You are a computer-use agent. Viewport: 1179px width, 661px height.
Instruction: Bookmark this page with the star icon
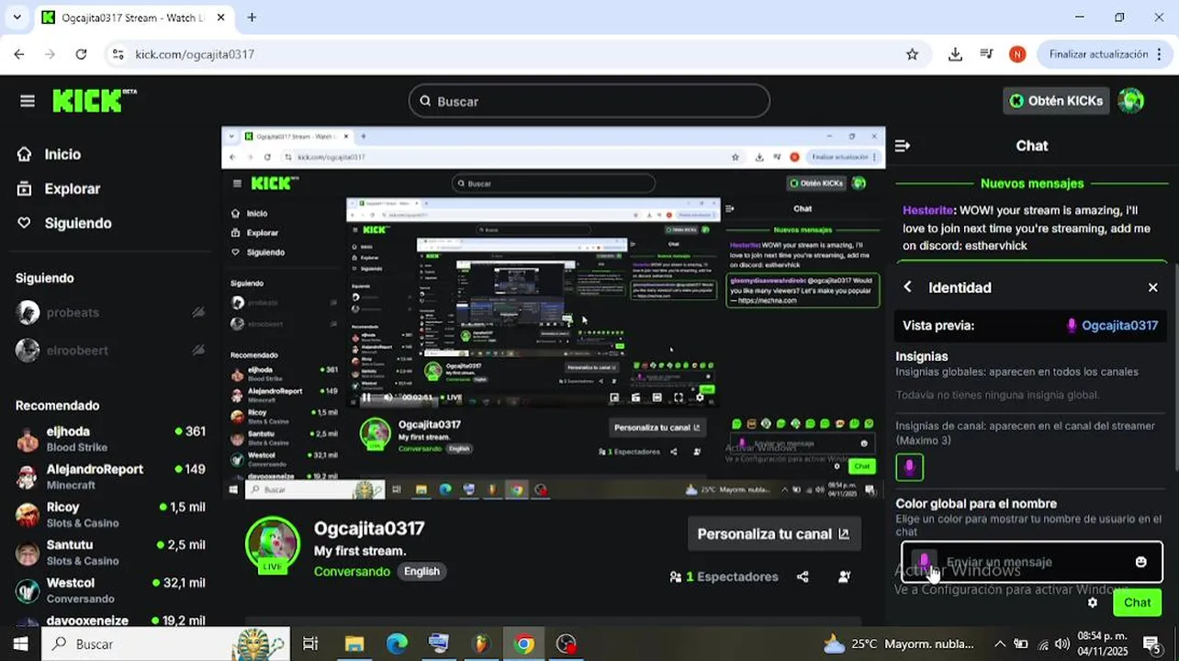(x=912, y=54)
